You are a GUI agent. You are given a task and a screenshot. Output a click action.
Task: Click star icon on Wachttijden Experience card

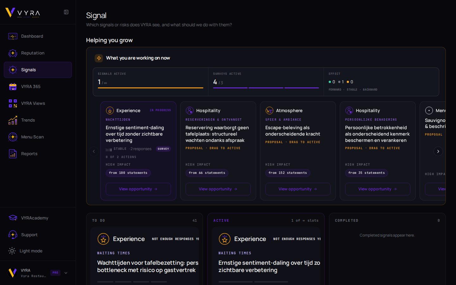pyautogui.click(x=110, y=111)
